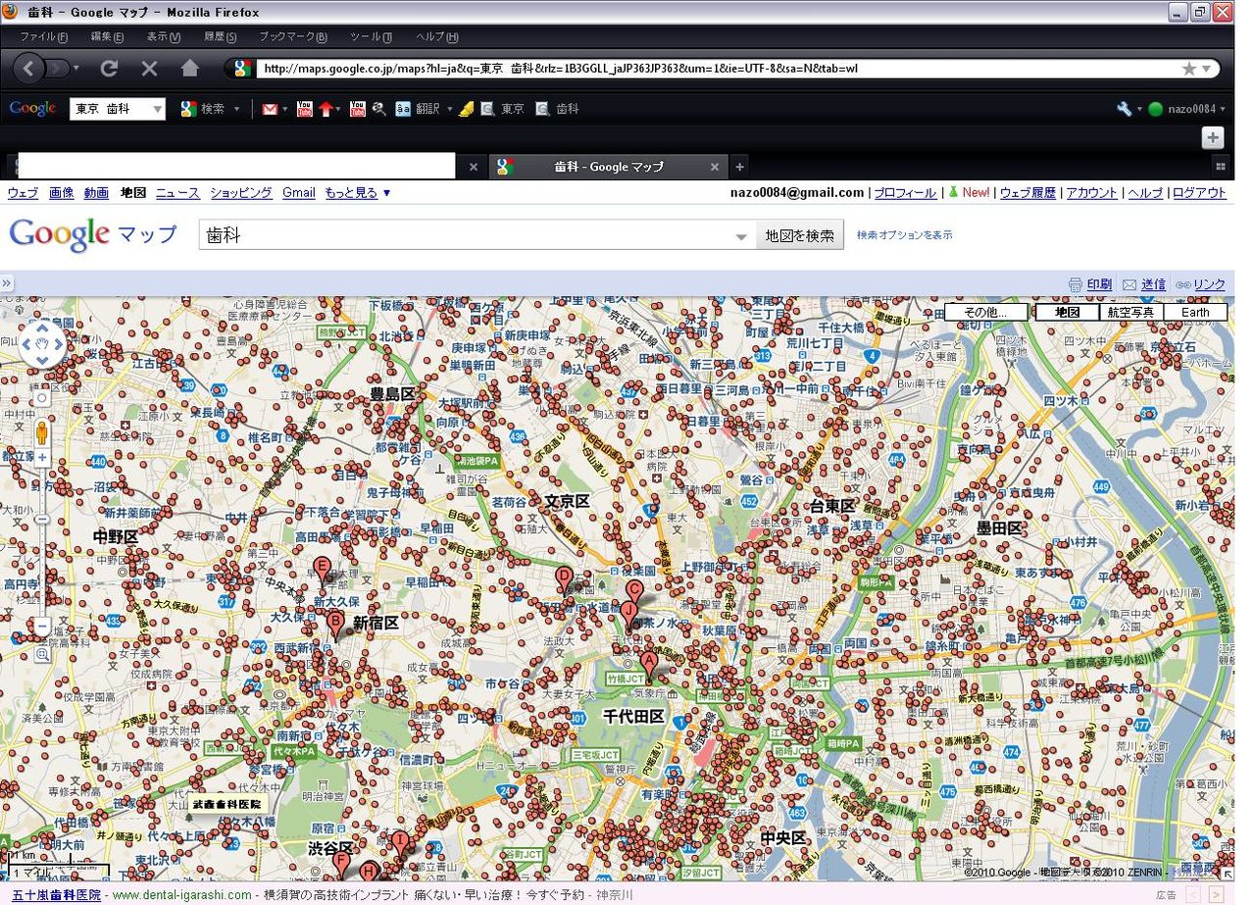
Task: Click map marker A near 竹橋JCT
Action: click(648, 664)
